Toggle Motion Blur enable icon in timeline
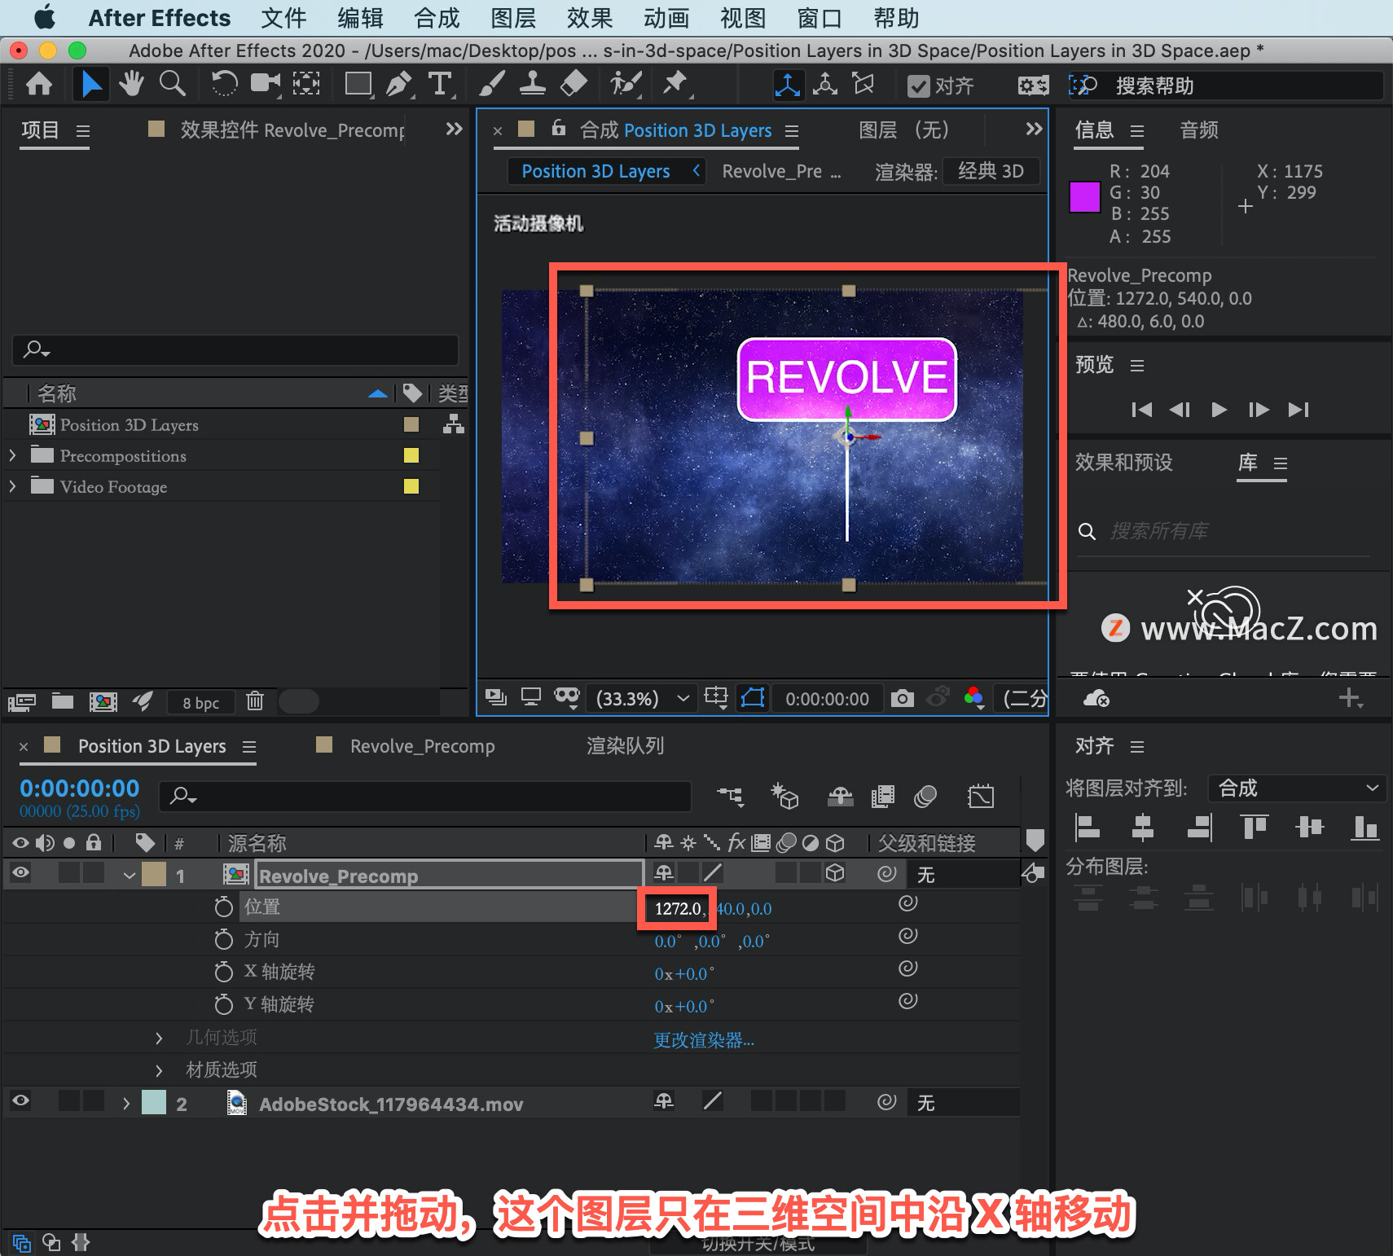Screen dimensions: 1393x1256 (x=925, y=796)
